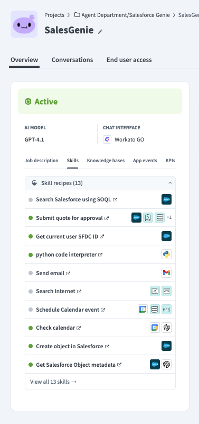Screen dimensions: 199x424
Task: Open Agent Department/Salesforce Genie breadcrumb
Action: coord(126,15)
